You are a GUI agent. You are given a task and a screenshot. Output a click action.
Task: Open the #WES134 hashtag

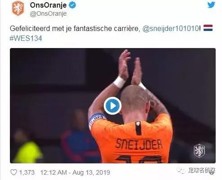(x=26, y=38)
